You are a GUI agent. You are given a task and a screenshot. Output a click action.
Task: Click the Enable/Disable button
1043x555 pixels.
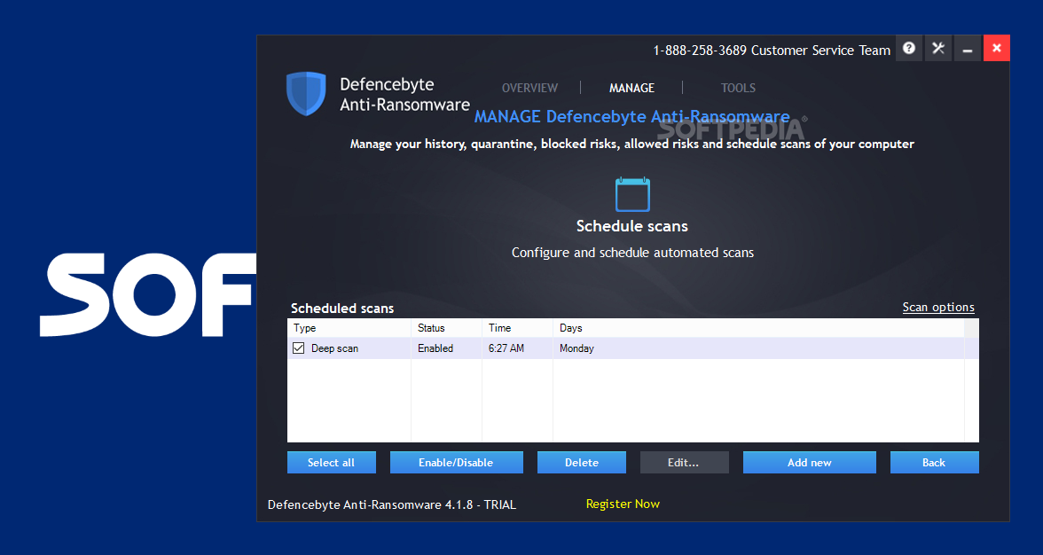click(x=456, y=463)
